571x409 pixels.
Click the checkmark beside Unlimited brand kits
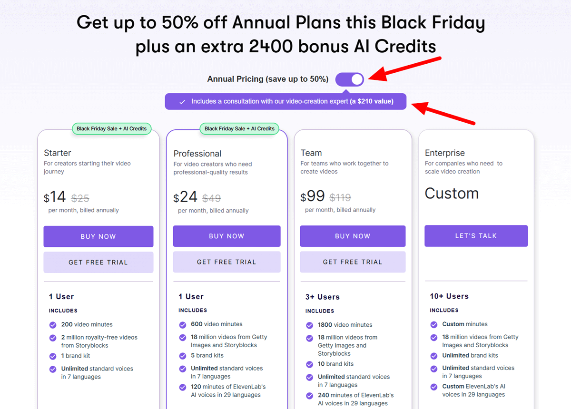[x=433, y=356]
